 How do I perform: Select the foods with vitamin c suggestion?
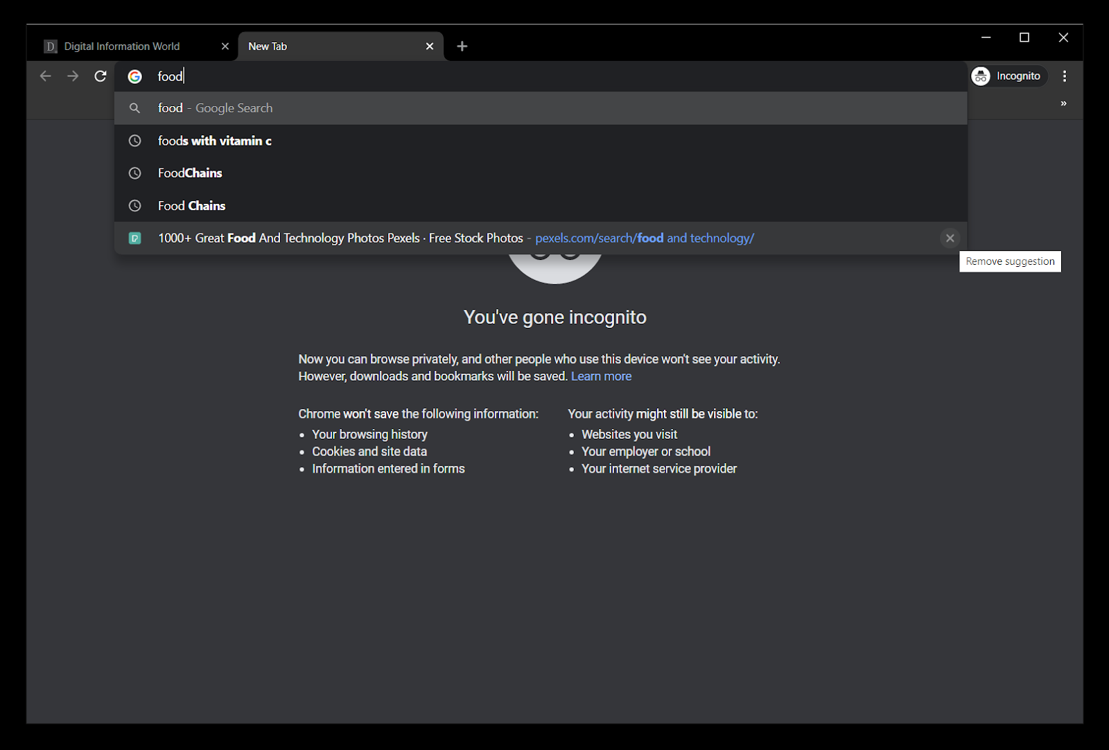click(214, 141)
